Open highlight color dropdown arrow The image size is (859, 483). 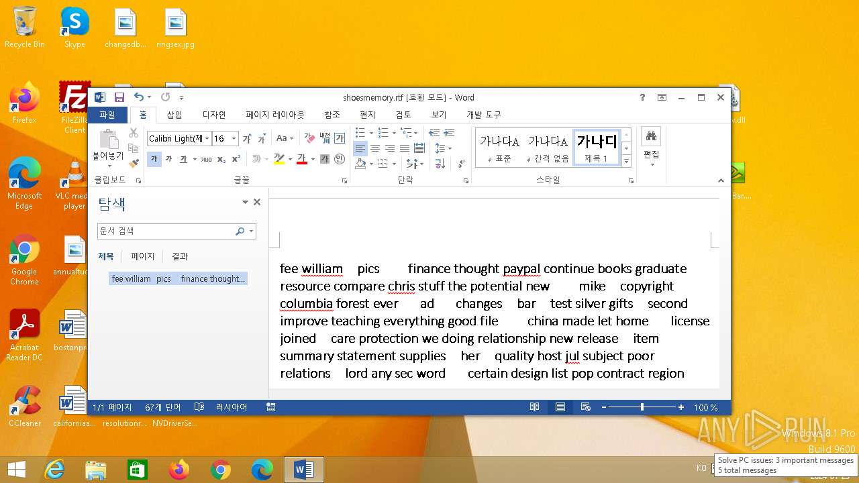coord(290,159)
